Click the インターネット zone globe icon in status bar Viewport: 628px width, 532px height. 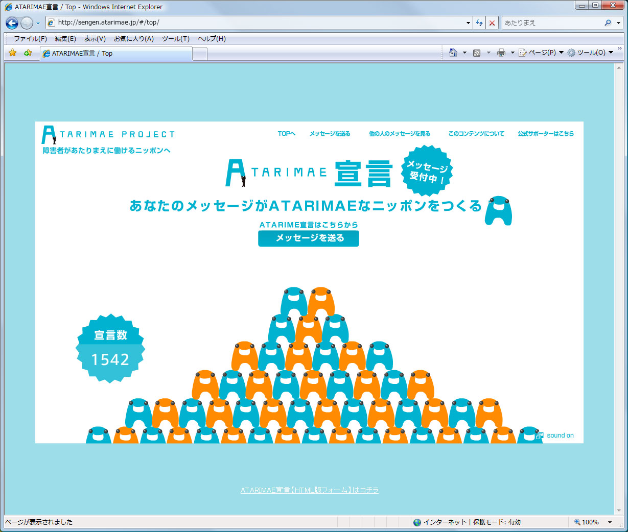[417, 522]
